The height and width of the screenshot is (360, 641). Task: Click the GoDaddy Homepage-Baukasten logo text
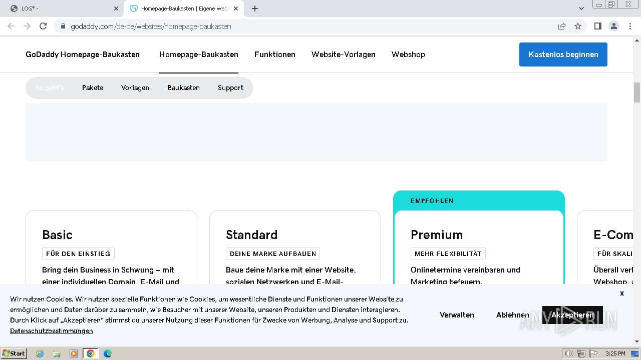click(x=83, y=54)
